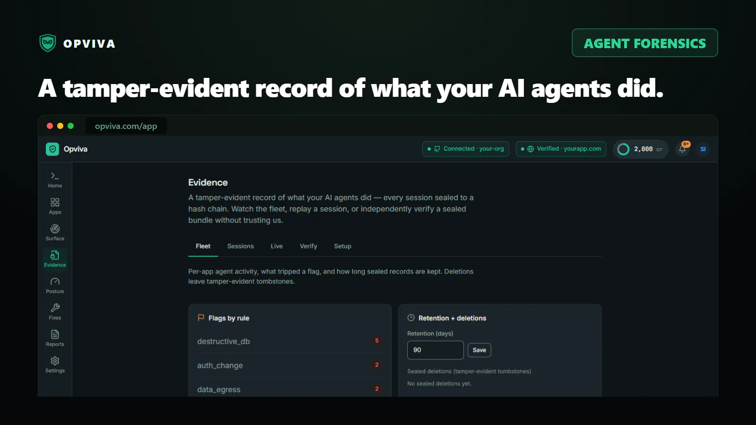Click the Verified · yourapp.com status pill
The image size is (756, 425).
tap(561, 149)
